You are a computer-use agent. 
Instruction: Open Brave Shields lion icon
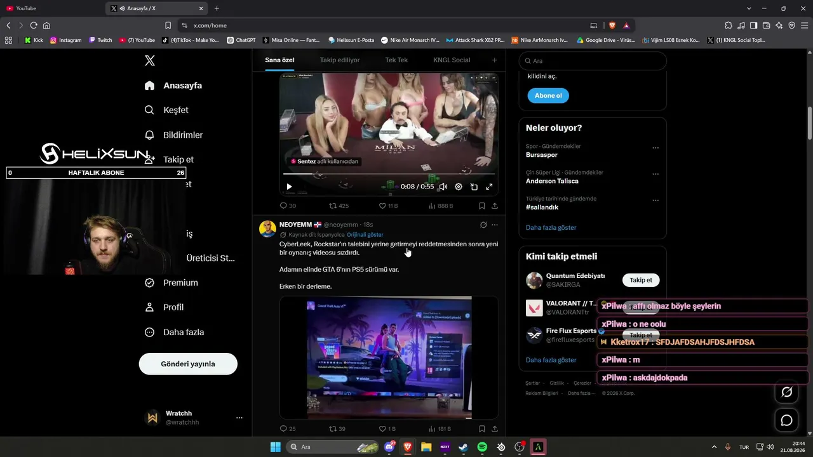[x=612, y=25]
